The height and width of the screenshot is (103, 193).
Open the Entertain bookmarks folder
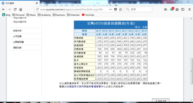(73, 15)
